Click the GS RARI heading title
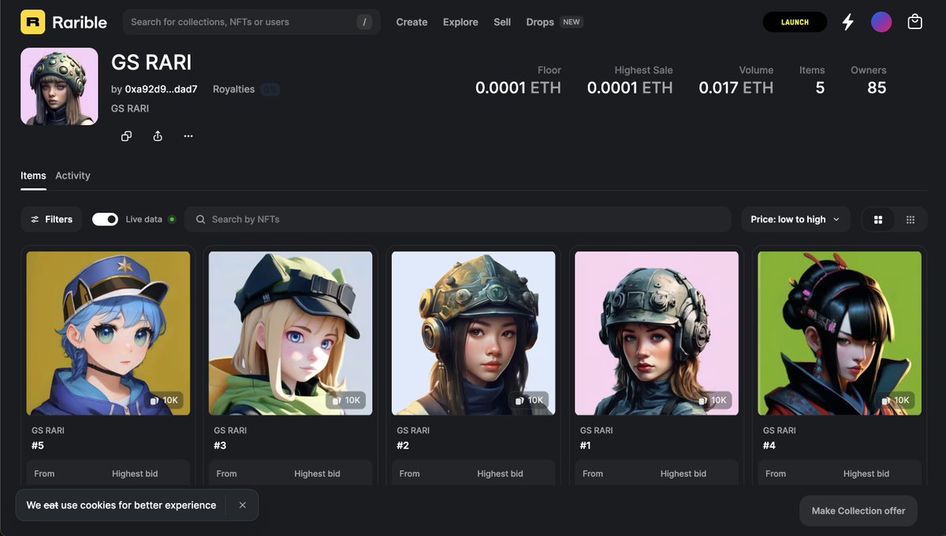946x536 pixels. click(x=151, y=62)
